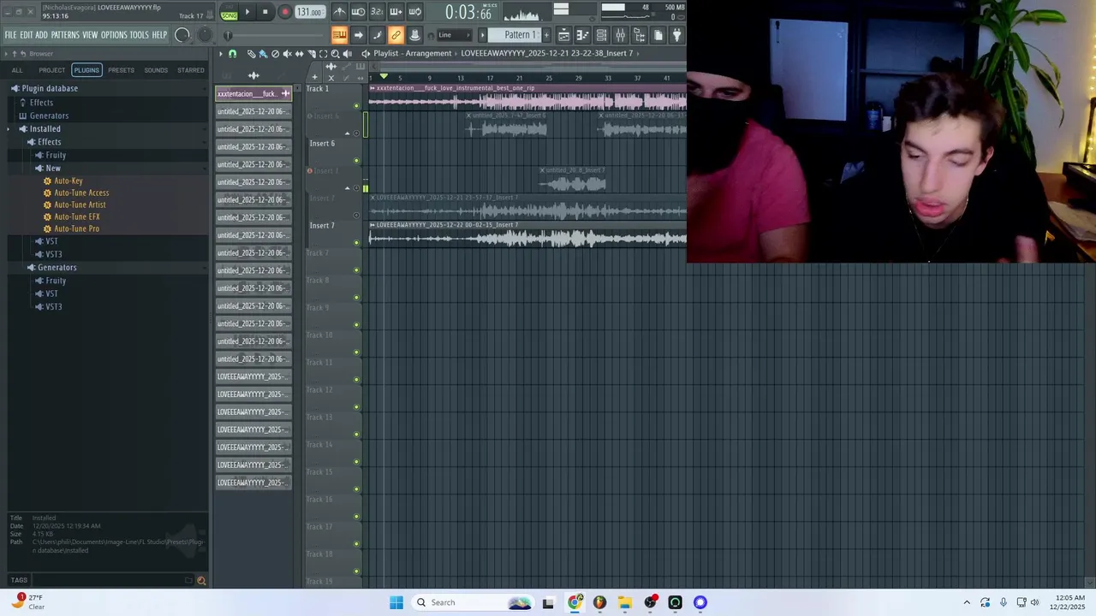Viewport: 1096px width, 616px height.
Task: Select the Delete tool in playlist toolbar
Action: [275, 54]
